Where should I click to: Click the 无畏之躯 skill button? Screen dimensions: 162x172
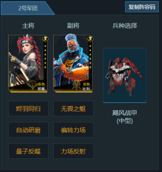click(x=73, y=108)
